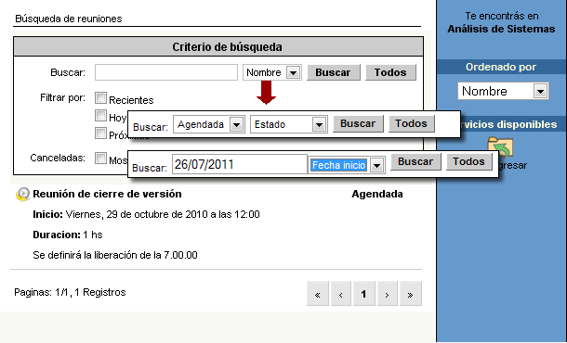Click Todos button in the Estado row
Screen dimensions: 567x343
[x=412, y=123]
